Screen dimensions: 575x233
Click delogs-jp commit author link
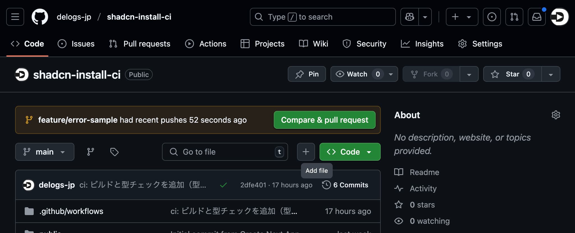(57, 185)
